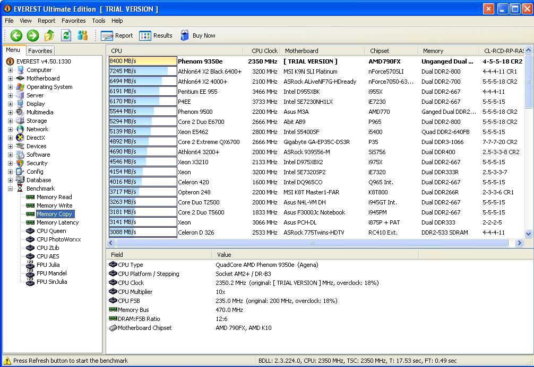534x367 pixels.
Task: Open the benchmark Results from the toolbar
Action: click(156, 35)
